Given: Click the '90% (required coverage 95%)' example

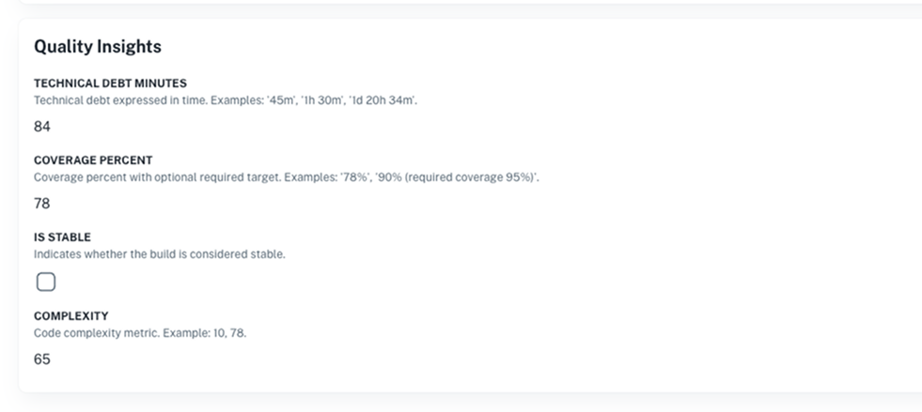Looking at the screenshot, I should (x=453, y=176).
